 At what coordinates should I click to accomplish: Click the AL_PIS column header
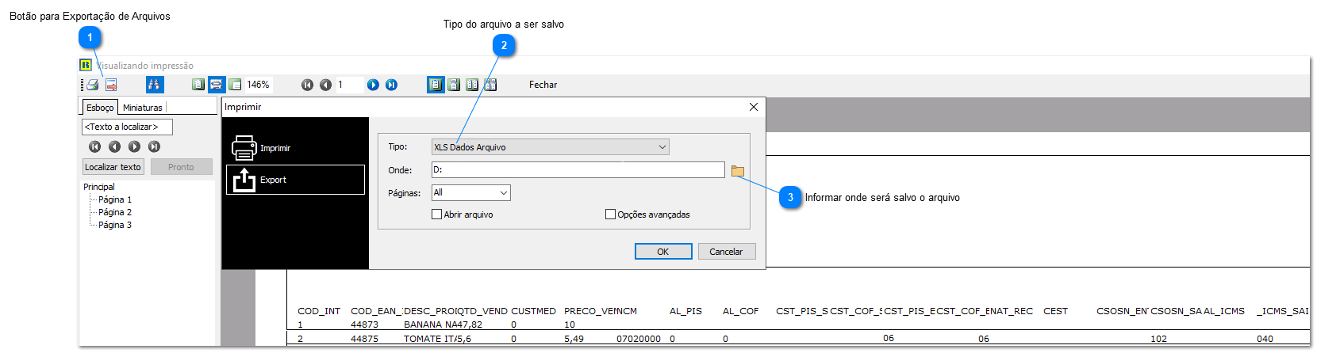pyautogui.click(x=685, y=311)
